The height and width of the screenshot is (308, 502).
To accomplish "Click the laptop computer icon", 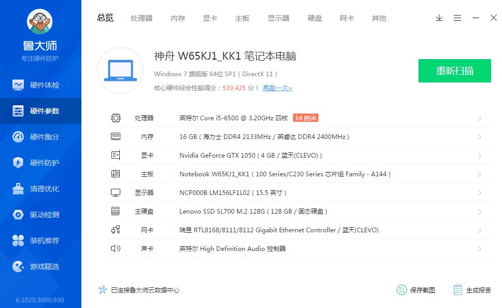I will click(120, 71).
